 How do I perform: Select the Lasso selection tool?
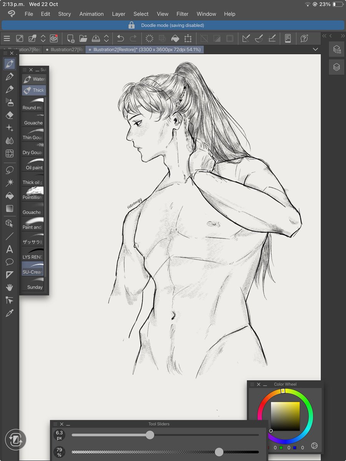coord(10,170)
